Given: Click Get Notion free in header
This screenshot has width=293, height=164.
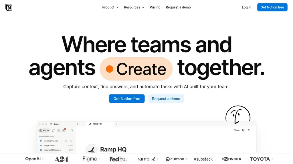Looking at the screenshot, I should 272,7.
